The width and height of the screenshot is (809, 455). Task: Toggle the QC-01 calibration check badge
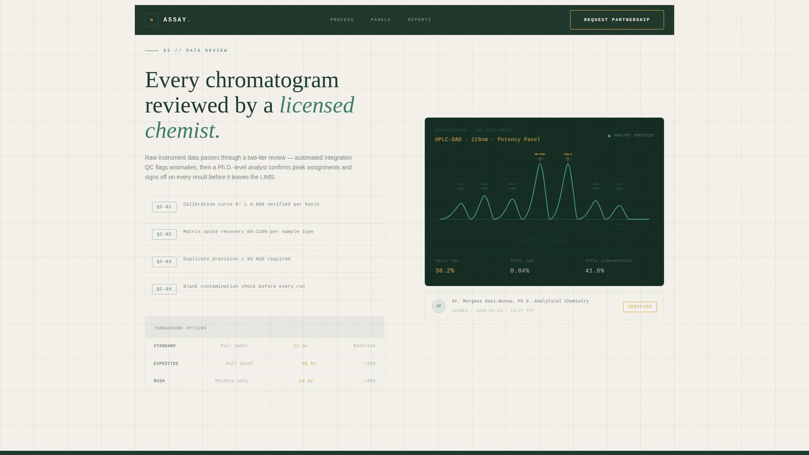164,207
